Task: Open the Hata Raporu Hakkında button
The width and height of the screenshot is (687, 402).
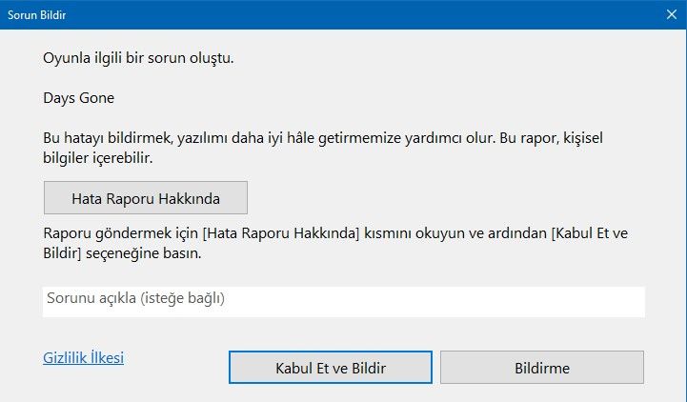Action: pos(145,199)
